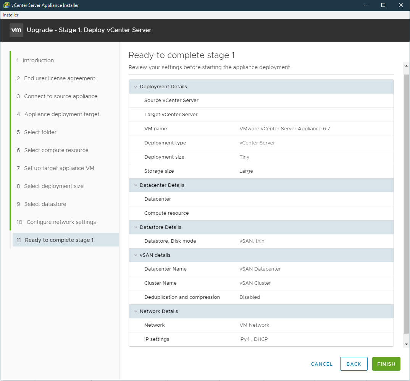Select the Introduction step in sidebar
The height and width of the screenshot is (381, 410).
[39, 60]
